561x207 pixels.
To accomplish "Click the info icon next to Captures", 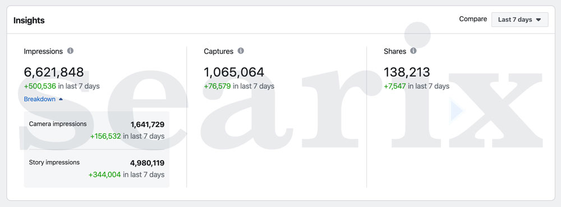I will pyautogui.click(x=241, y=51).
